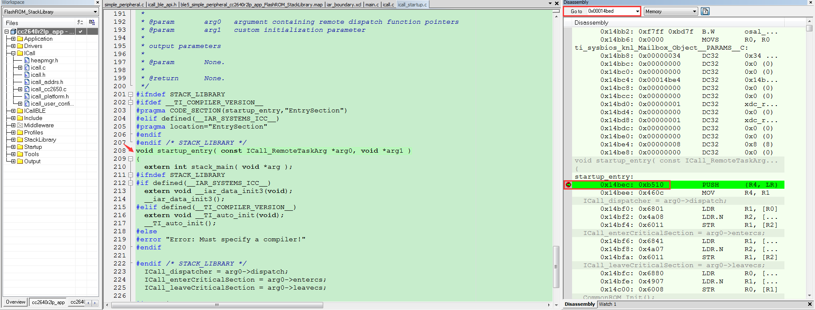Image resolution: width=815 pixels, height=310 pixels.
Task: Collapse the fold marker at line 201
Action: point(131,95)
